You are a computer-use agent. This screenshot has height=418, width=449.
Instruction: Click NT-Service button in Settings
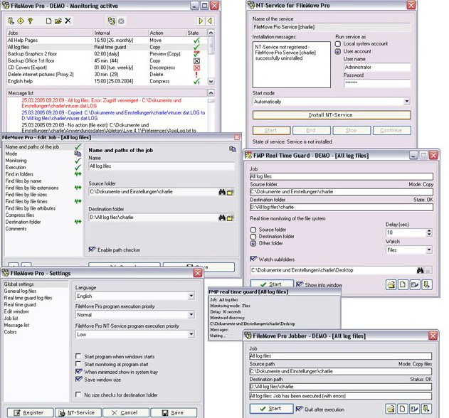(78, 412)
